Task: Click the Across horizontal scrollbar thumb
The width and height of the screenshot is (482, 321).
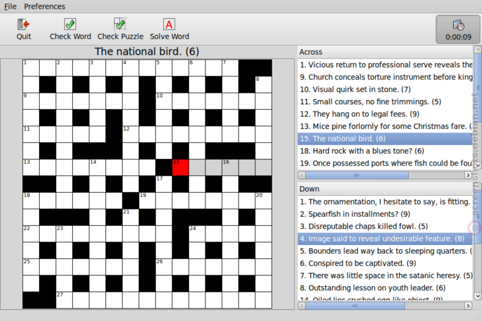Action: pyautogui.click(x=357, y=175)
